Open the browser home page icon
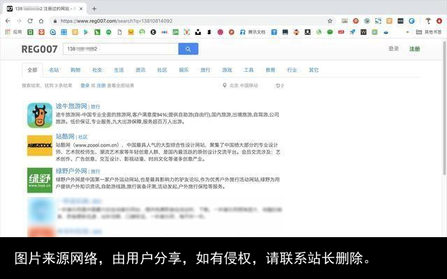The width and height of the screenshot is (447, 279). [x=41, y=21]
